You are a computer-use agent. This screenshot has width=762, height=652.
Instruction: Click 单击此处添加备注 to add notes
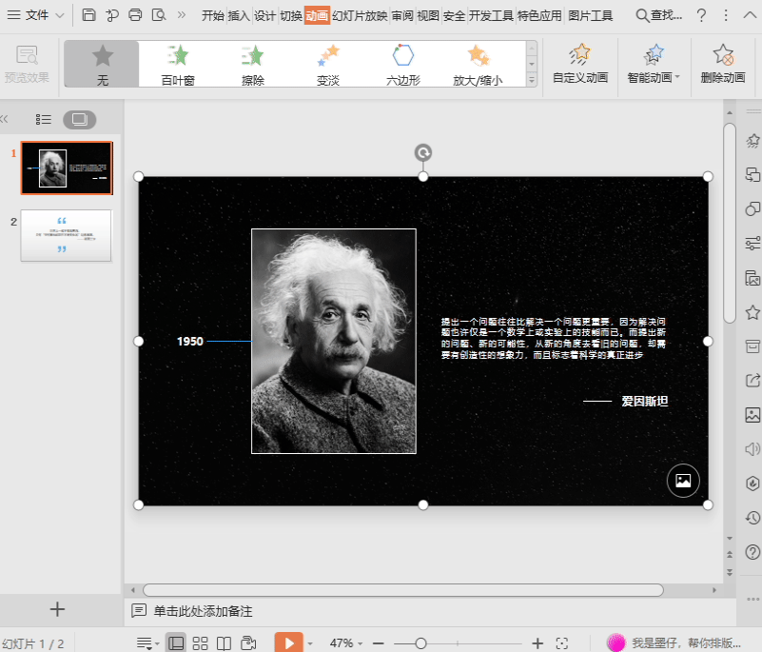pyautogui.click(x=204, y=611)
